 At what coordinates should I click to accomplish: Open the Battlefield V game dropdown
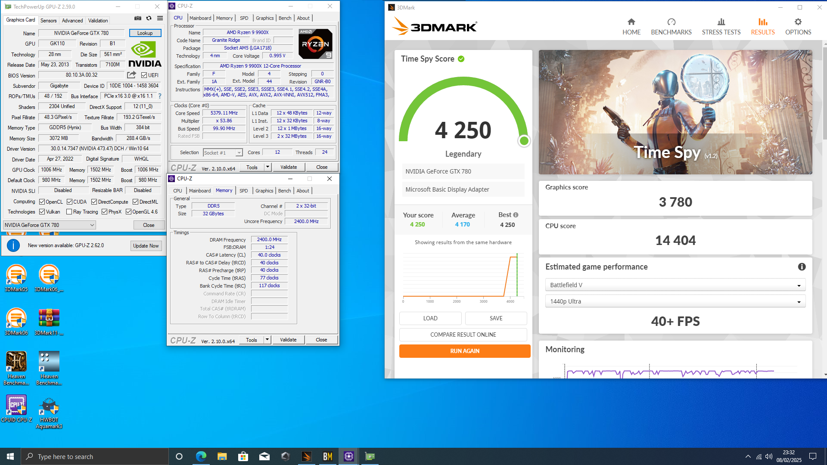(675, 285)
